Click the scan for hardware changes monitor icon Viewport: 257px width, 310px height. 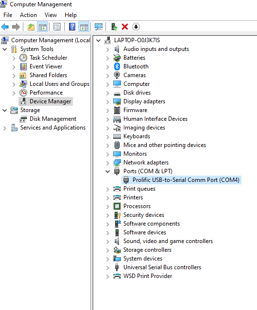(x=99, y=27)
